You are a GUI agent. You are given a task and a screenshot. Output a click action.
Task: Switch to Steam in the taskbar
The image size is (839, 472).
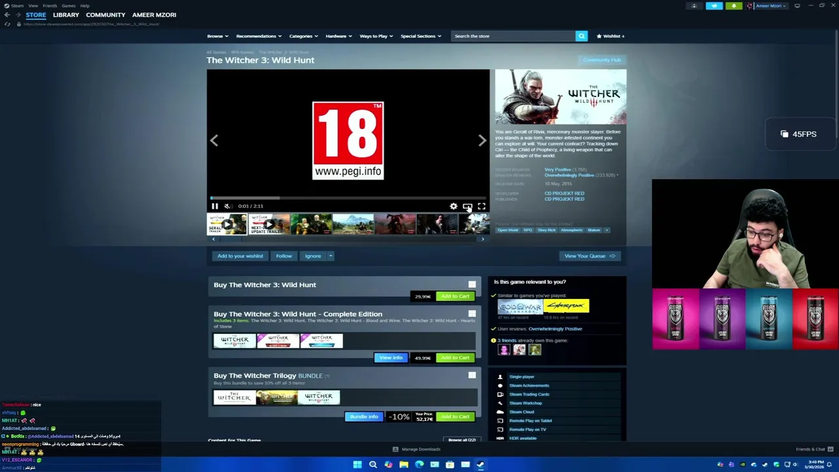pyautogui.click(x=480, y=465)
